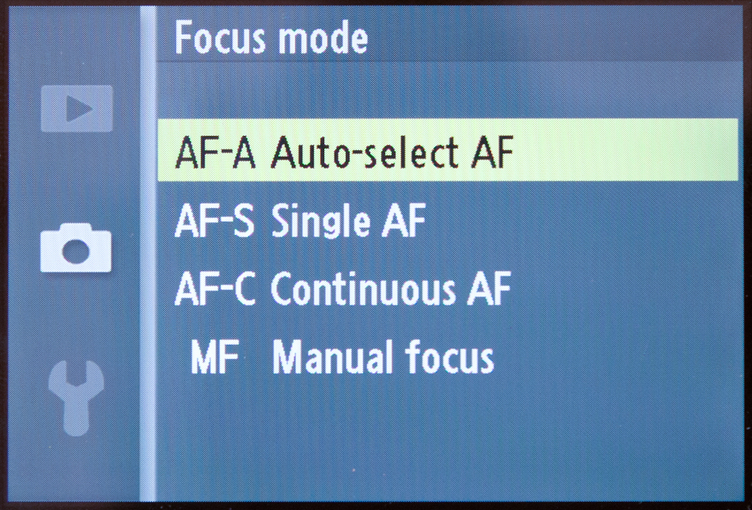Screen dimensions: 752x510
Task: Click the play triangle in the sidebar
Action: pos(77,110)
